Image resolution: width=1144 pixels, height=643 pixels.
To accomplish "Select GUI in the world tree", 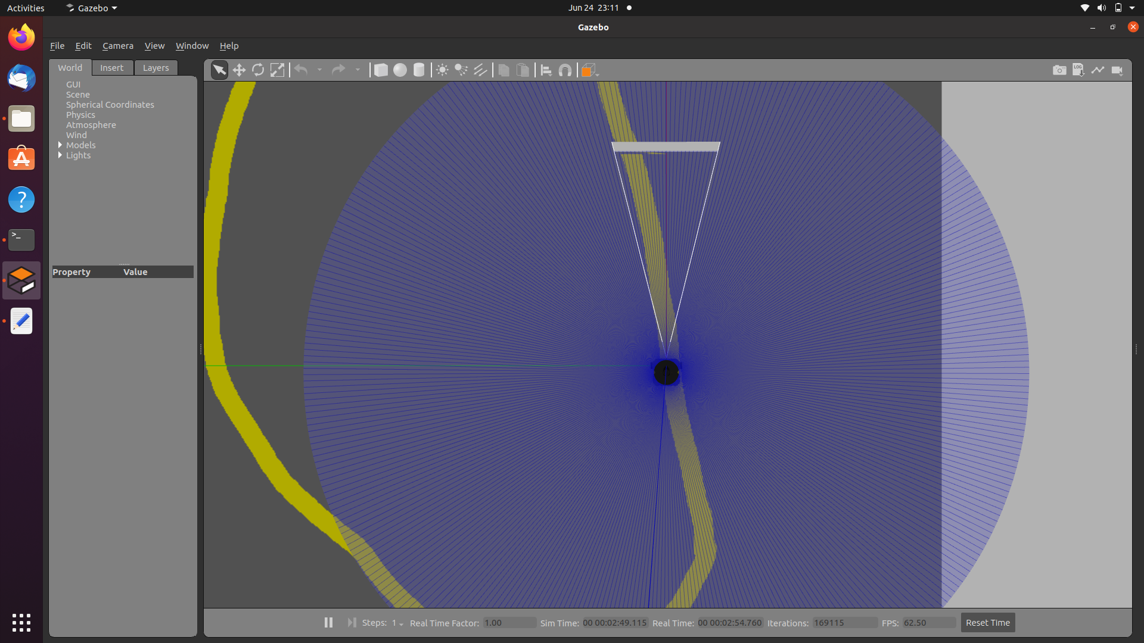I will point(73,85).
